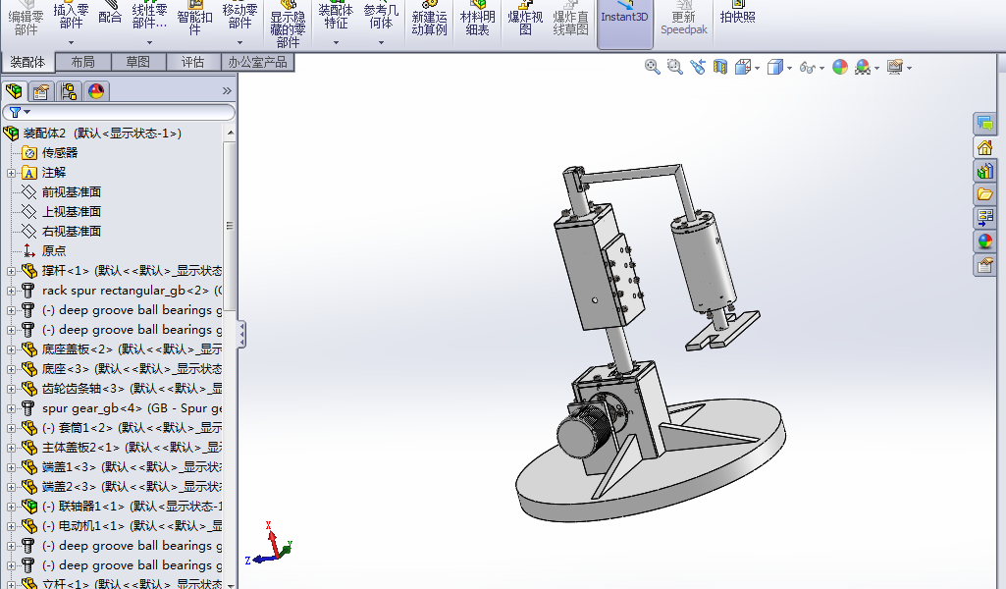The height and width of the screenshot is (589, 1006).
Task: Click the 智能扣件 toolbar button
Action: (194, 20)
